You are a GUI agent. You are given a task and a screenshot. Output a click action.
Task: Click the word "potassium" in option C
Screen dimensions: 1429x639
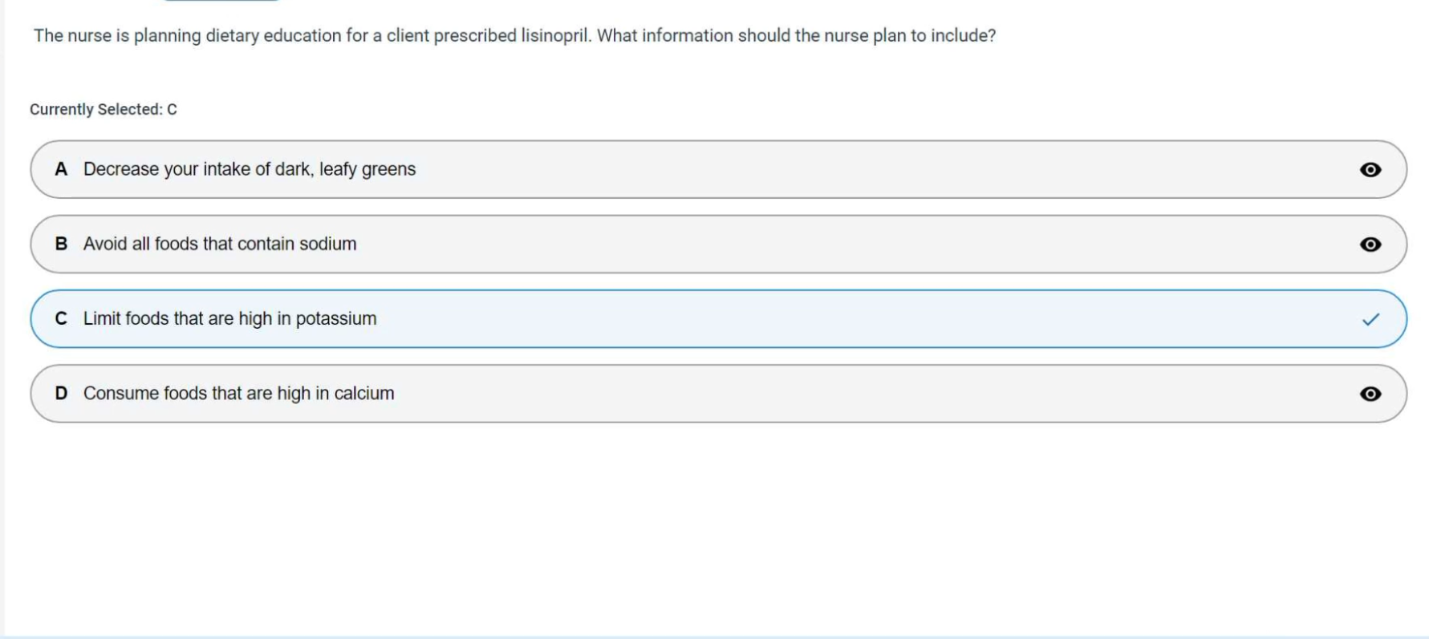click(335, 319)
